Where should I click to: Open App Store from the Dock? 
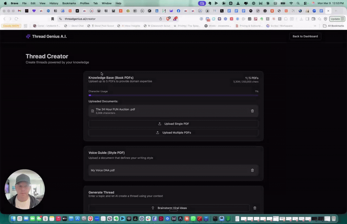pos(78,219)
